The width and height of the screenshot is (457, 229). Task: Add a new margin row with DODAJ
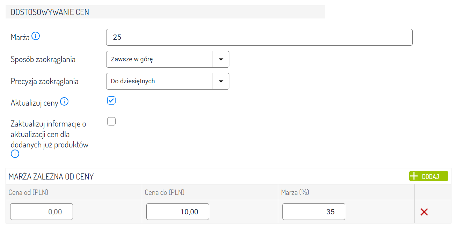pos(429,176)
